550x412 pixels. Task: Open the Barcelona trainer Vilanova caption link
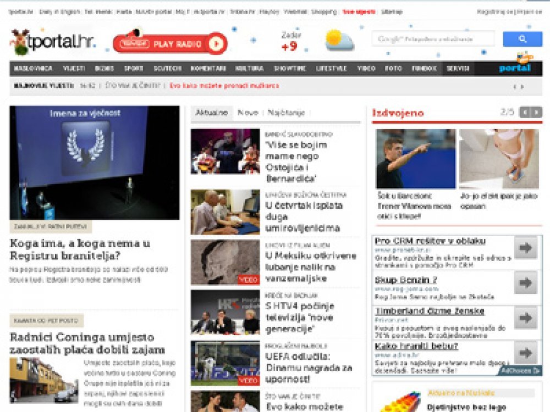[x=414, y=206]
